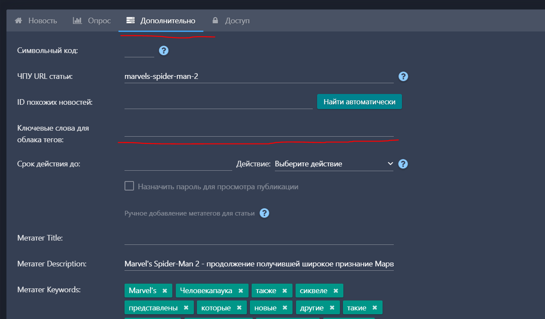Screen dimensions: 545x319
Task: Switch to the Новость tab
Action: (x=36, y=21)
